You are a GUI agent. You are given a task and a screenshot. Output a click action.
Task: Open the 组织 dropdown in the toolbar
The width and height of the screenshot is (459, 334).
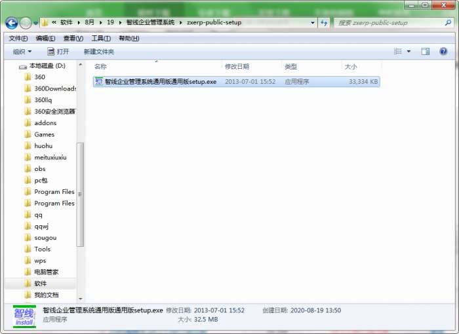click(x=22, y=52)
